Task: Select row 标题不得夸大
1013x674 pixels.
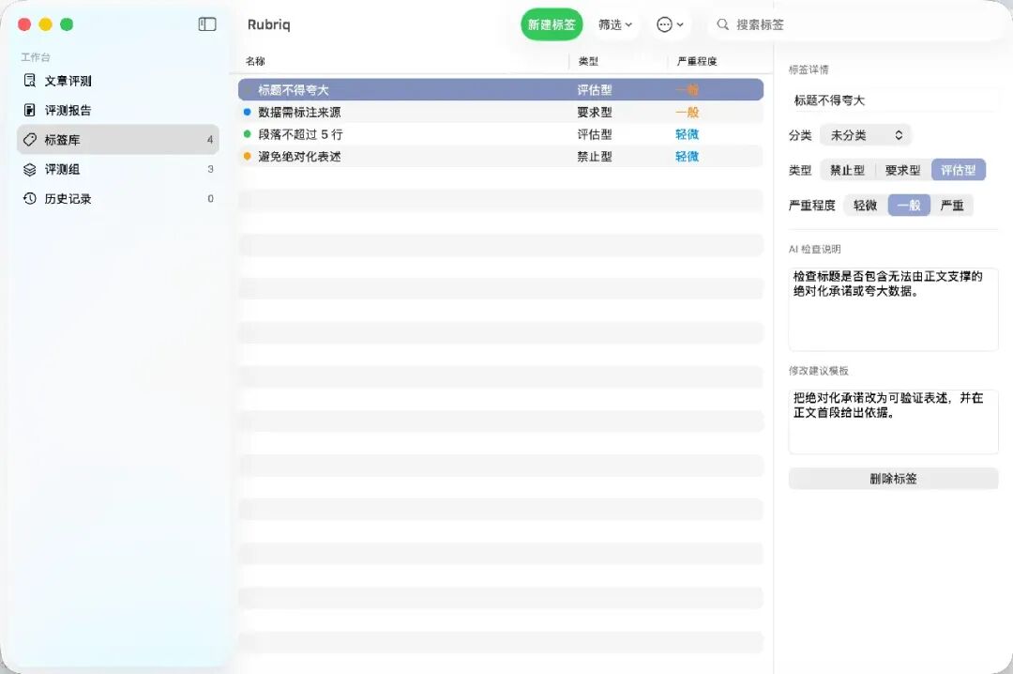Action: tap(501, 90)
